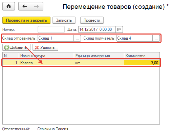
Task: Click the Склад отправитель field
Action: pos(56,38)
